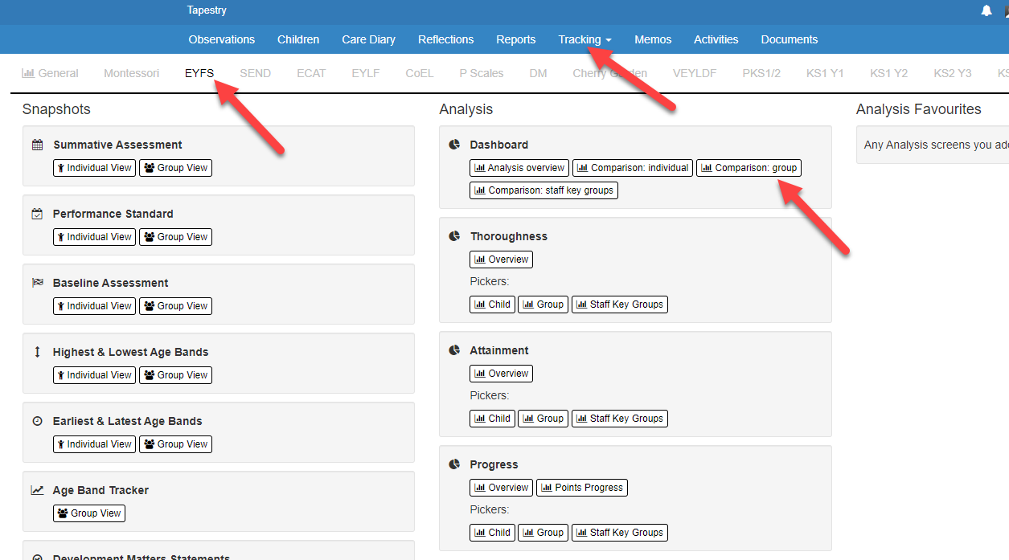The width and height of the screenshot is (1009, 560).
Task: Click the Highest & Lowest Age Bands arrows icon
Action: pyautogui.click(x=37, y=352)
